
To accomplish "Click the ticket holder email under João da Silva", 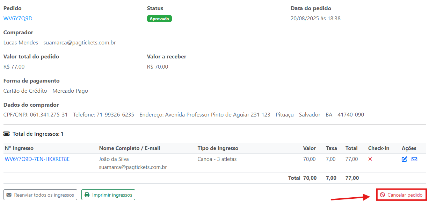I will 133,167.
